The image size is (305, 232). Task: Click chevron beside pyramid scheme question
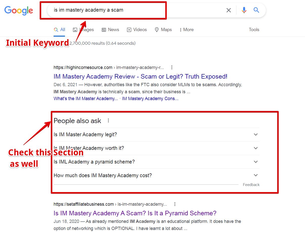tap(256, 162)
